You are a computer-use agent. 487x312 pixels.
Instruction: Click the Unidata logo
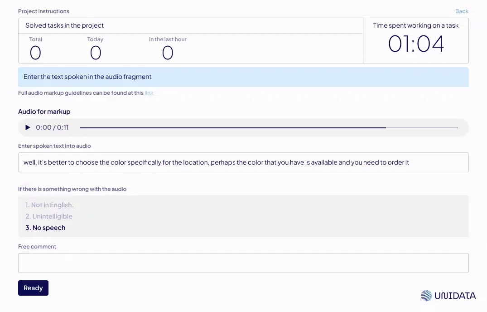click(x=448, y=296)
